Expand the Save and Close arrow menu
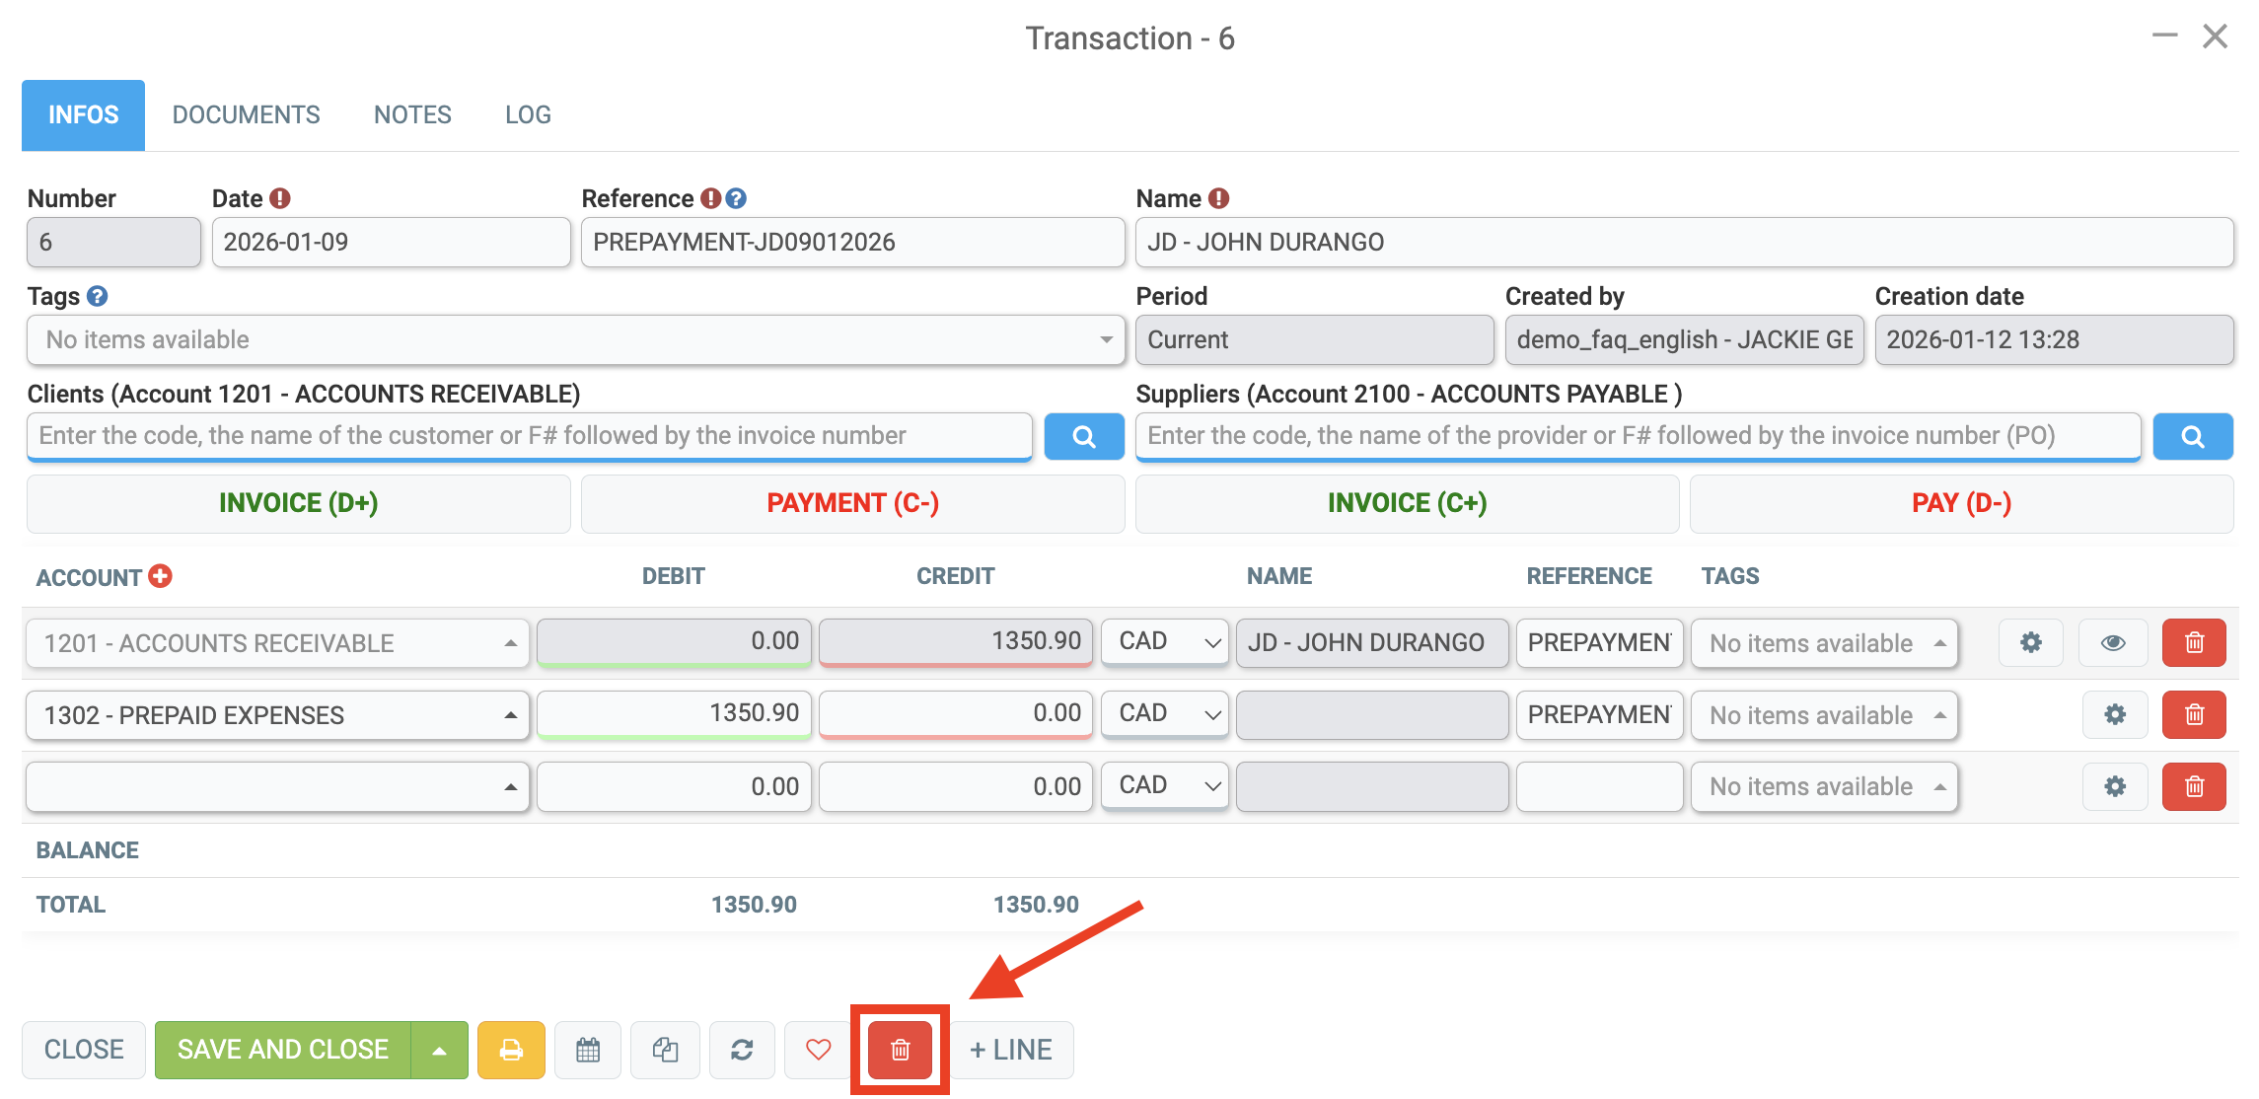The height and width of the screenshot is (1099, 2259). pos(440,1050)
